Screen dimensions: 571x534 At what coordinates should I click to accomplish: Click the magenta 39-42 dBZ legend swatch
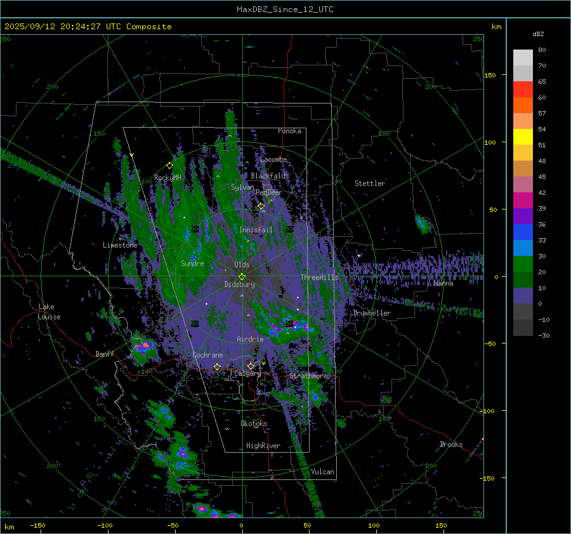pyautogui.click(x=523, y=201)
